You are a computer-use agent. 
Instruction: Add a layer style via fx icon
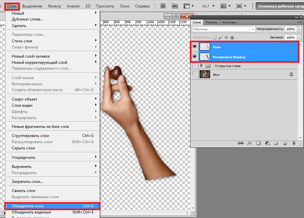[x=250, y=143]
